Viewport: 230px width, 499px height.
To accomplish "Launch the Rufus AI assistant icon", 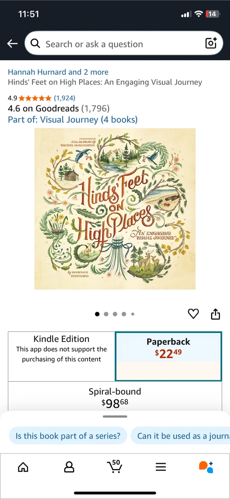I will pyautogui.click(x=206, y=467).
